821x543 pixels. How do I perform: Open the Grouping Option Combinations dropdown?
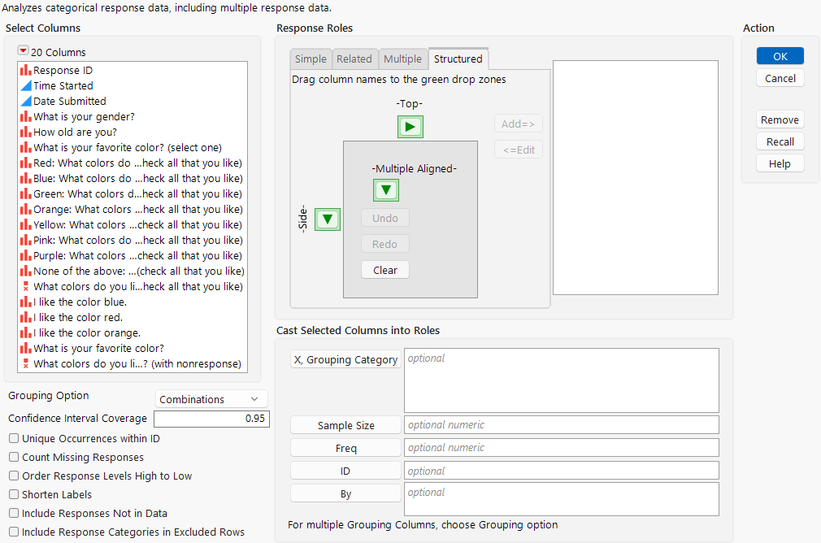point(211,398)
